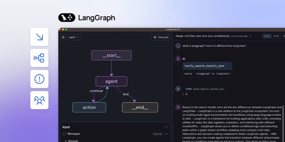Click the plus button next to JSON

[284, 36]
